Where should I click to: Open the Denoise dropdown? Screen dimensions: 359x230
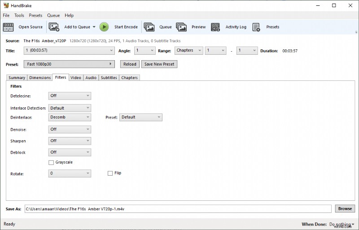70,129
